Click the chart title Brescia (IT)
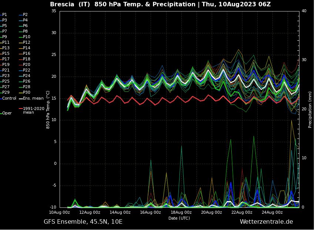This screenshot has width=315, height=230. tap(70, 4)
